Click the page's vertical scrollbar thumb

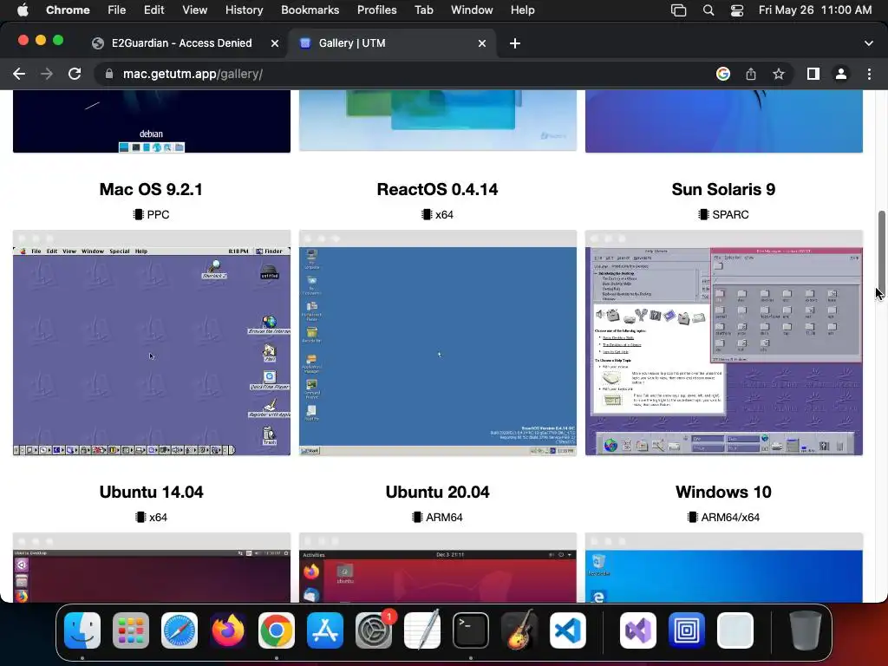click(x=881, y=251)
